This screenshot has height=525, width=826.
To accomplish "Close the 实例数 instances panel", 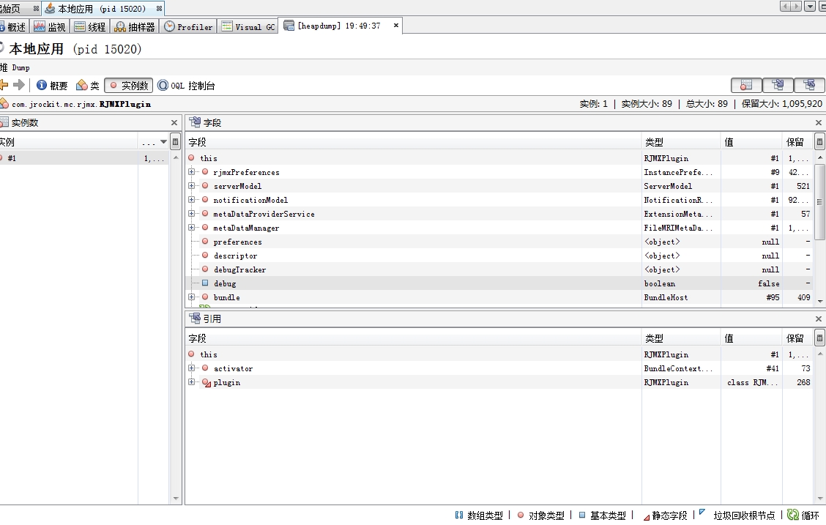I will click(174, 123).
